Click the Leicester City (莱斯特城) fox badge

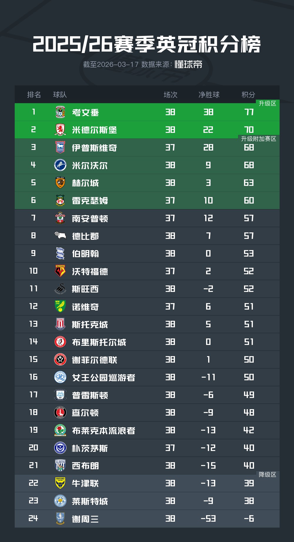point(60,501)
